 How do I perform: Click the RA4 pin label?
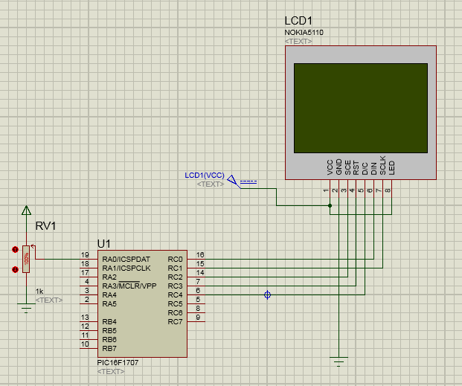click(109, 295)
